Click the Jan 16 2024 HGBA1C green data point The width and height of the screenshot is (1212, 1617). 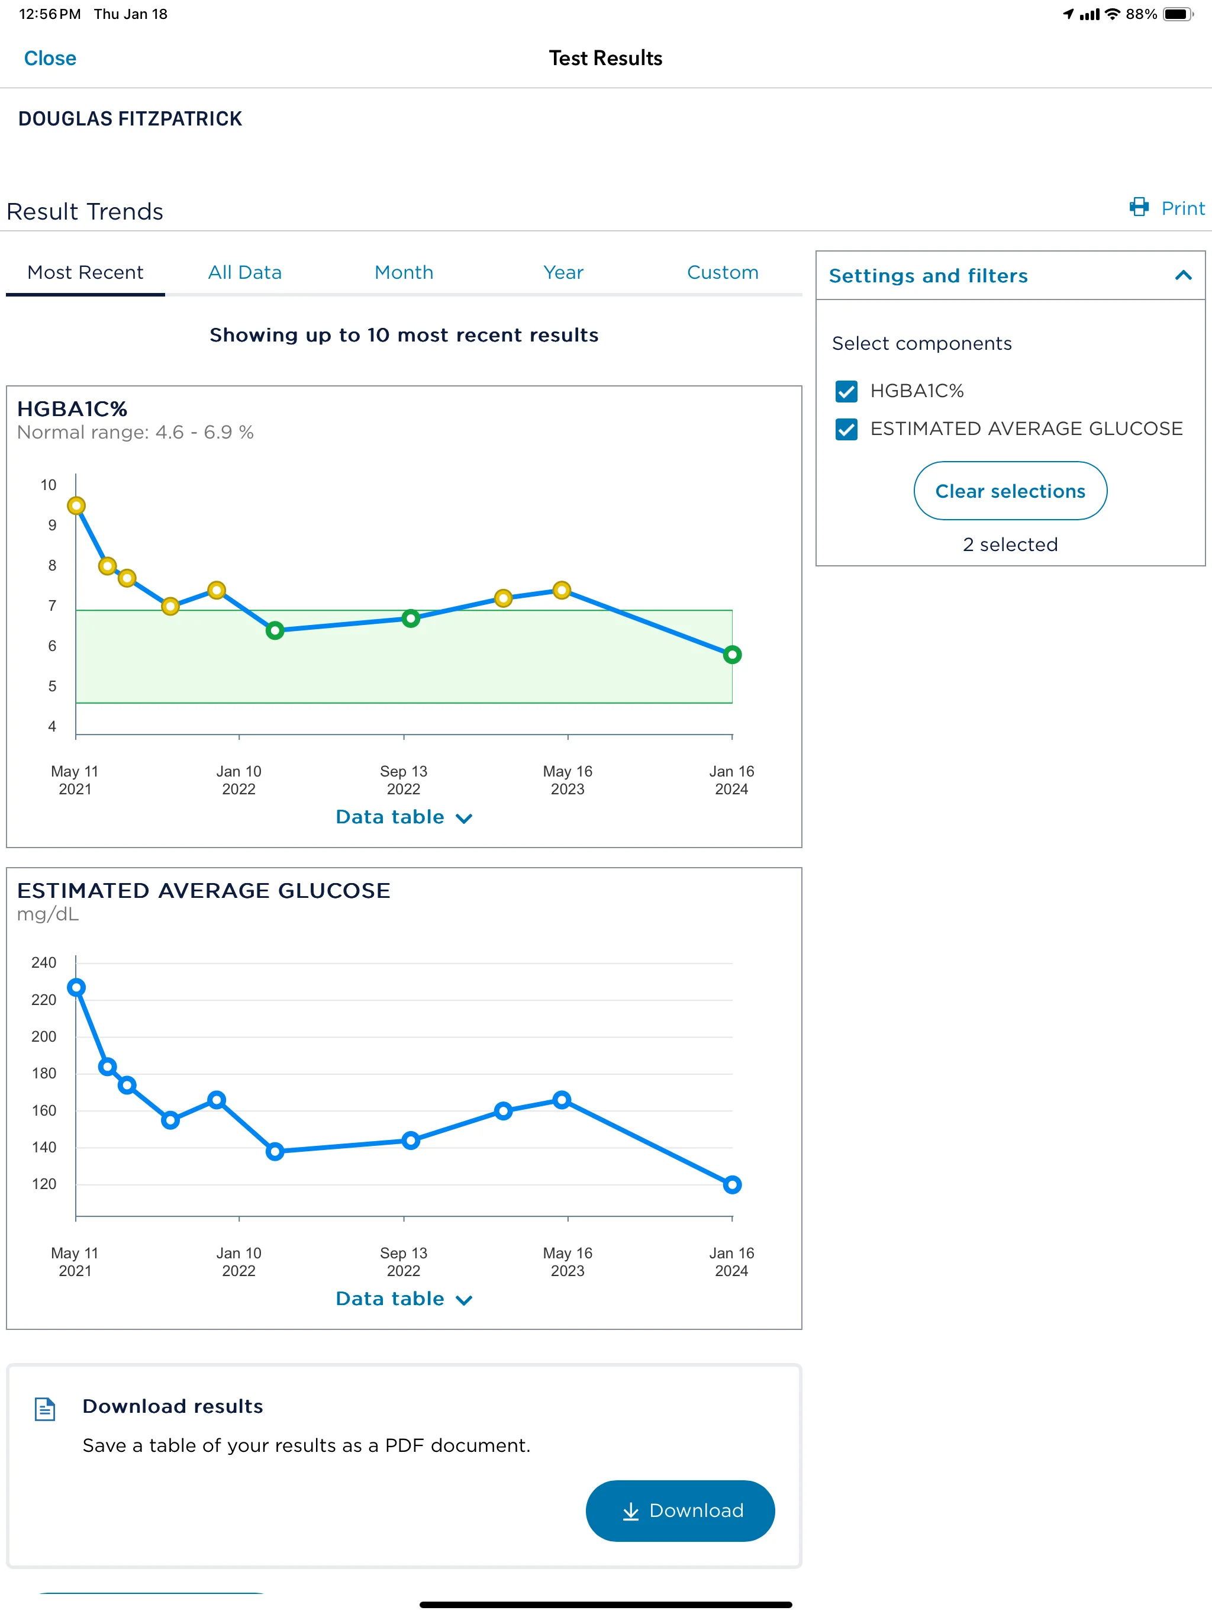click(731, 655)
